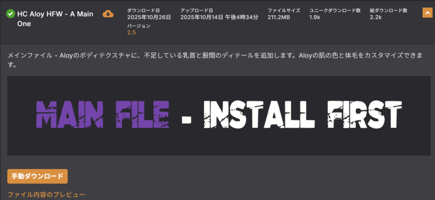Click the バージョン label
Image resolution: width=435 pixels, height=200 pixels.
pos(138,26)
